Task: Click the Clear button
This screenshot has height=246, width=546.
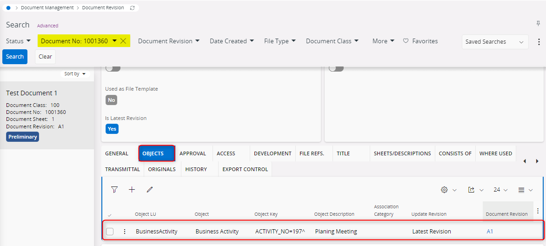Action: (x=45, y=57)
